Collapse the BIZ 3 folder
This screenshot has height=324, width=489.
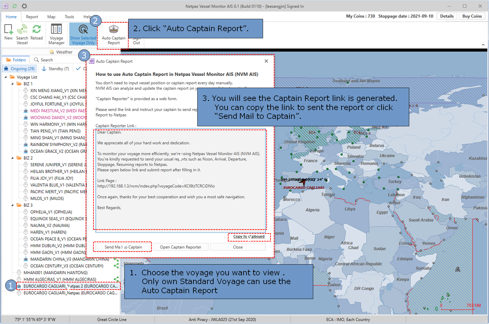(12, 205)
